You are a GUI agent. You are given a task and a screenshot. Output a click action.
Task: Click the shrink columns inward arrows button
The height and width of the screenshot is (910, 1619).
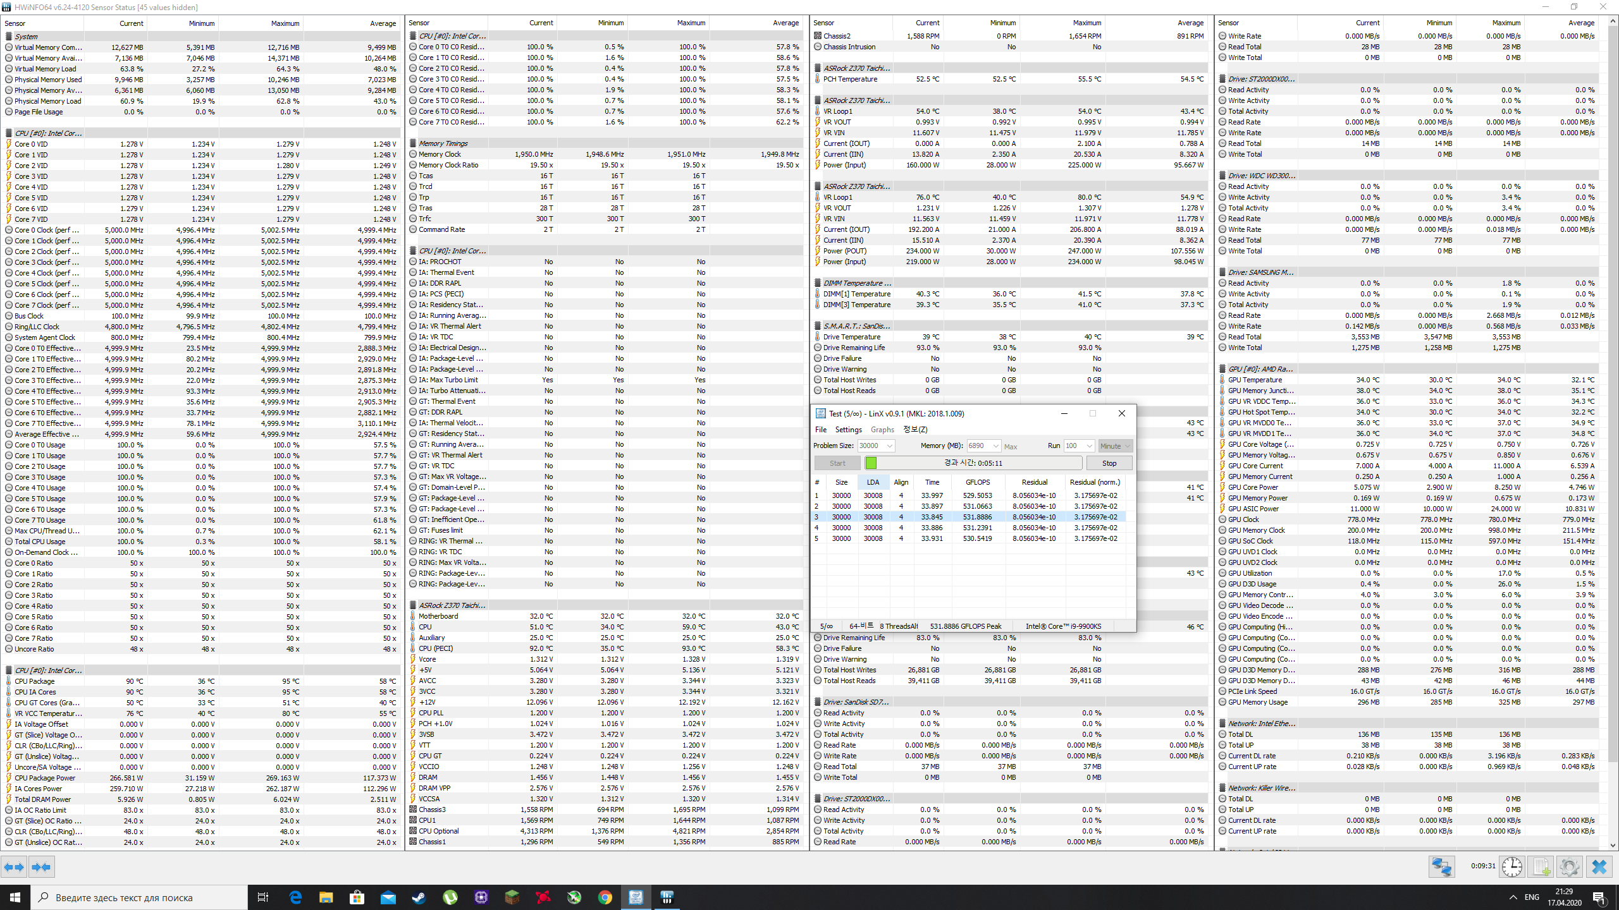point(42,867)
